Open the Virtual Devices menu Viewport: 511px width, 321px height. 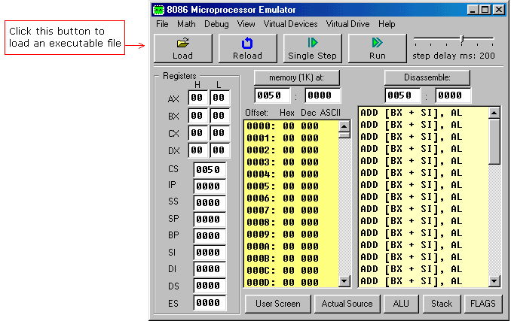coord(290,24)
